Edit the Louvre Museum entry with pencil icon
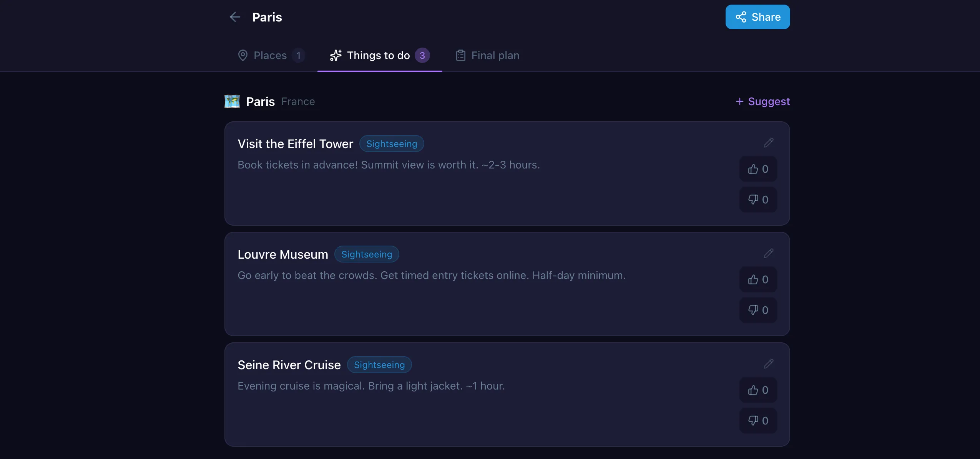The height and width of the screenshot is (459, 980). click(768, 253)
